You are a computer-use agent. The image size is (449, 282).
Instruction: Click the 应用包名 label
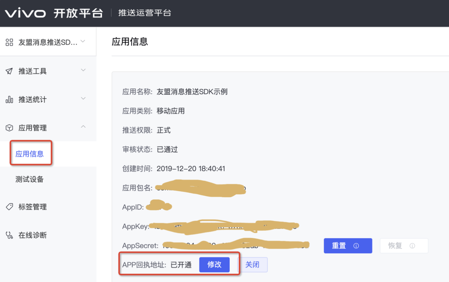pyautogui.click(x=137, y=188)
